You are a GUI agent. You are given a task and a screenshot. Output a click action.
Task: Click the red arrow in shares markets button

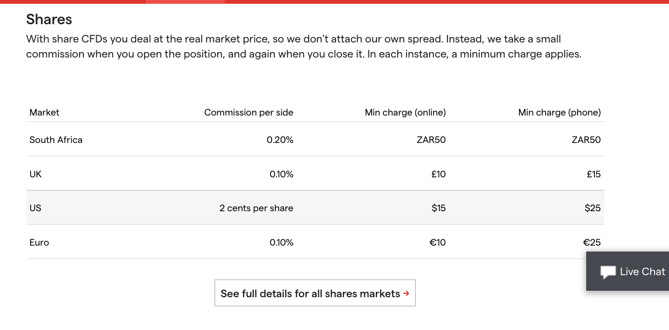coord(406,293)
